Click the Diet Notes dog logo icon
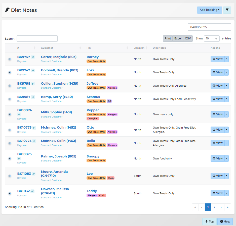 (7, 10)
